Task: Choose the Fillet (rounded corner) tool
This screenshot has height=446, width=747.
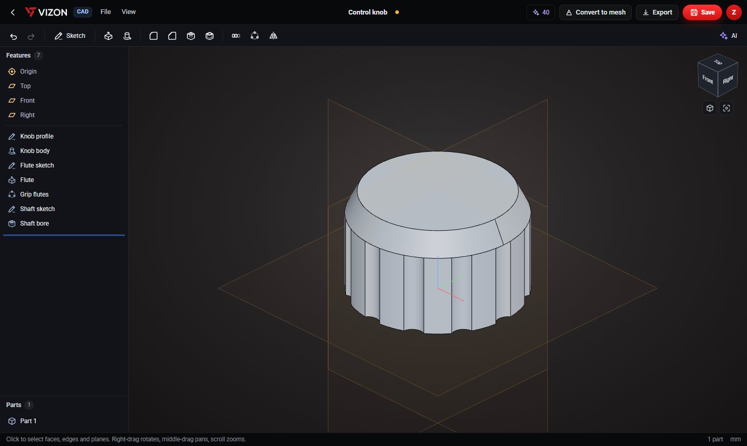Action: [x=154, y=36]
